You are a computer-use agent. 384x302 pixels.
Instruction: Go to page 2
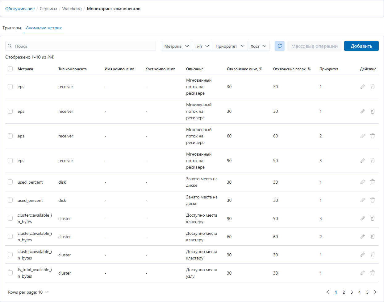(x=344, y=292)
